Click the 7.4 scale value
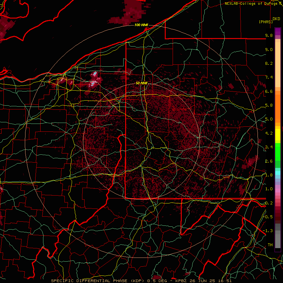The height and width of the screenshot is (283, 283). coord(269,77)
